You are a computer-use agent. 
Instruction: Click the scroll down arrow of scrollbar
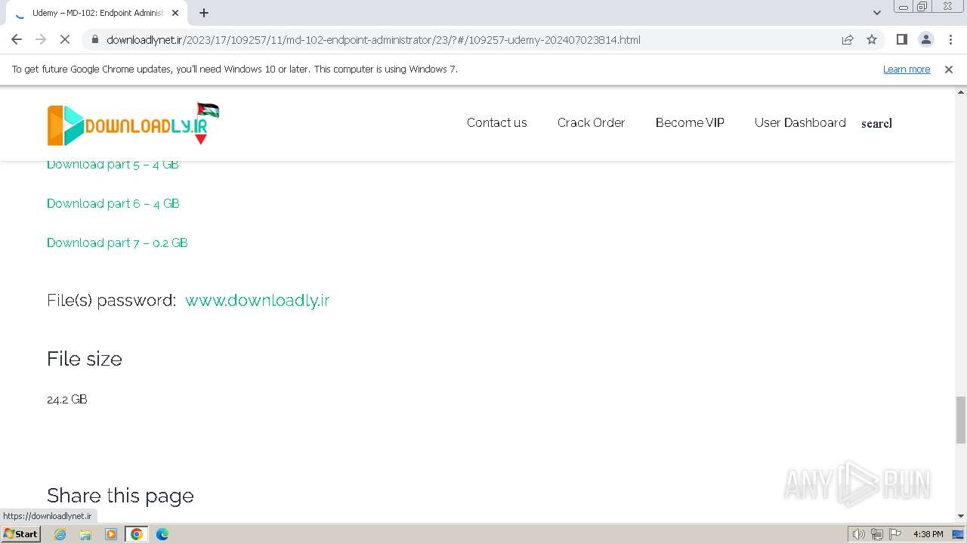(961, 516)
